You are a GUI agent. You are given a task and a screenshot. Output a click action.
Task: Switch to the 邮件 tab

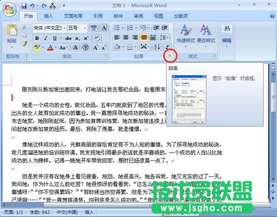click(118, 16)
